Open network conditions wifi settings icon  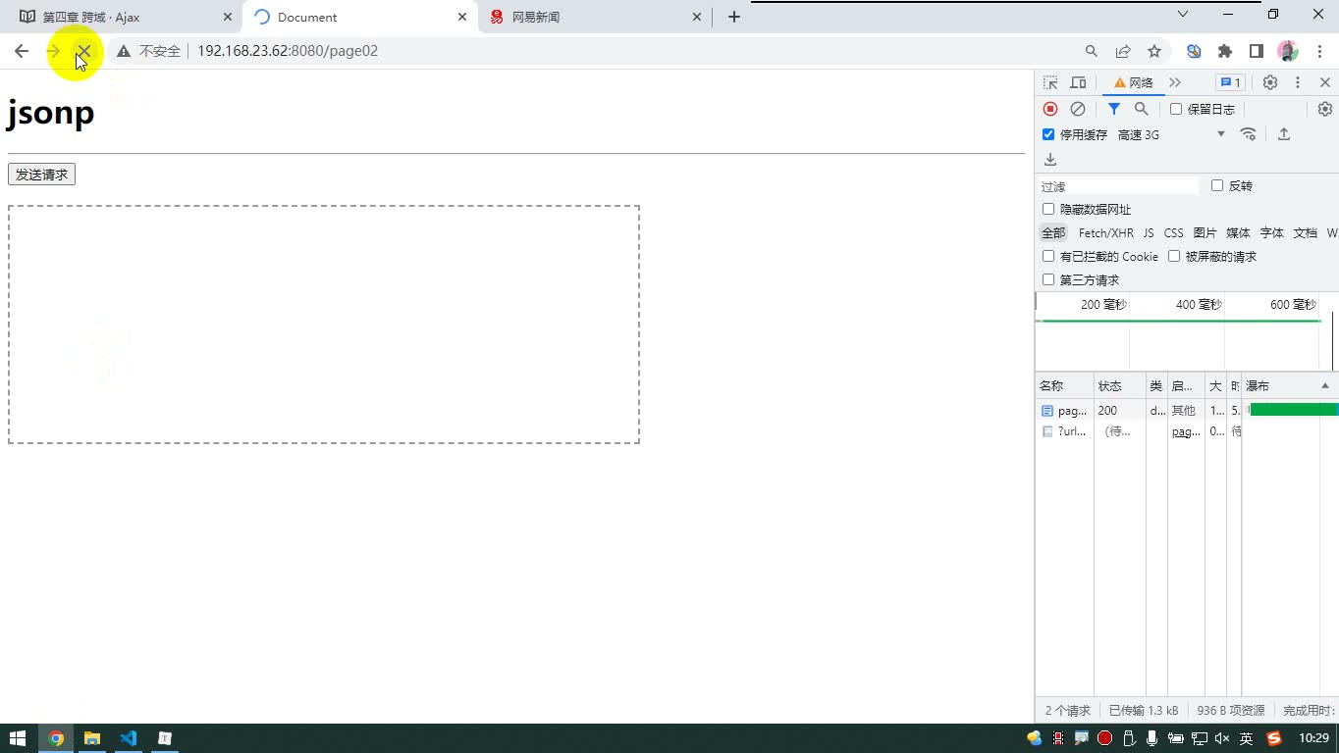1249,134
